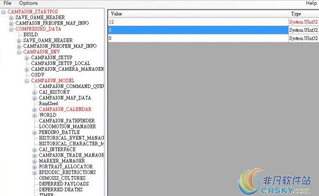Select the CAMPAIGN_SETUP_LOCAL tree item
The image size is (319, 196).
click(61, 63)
